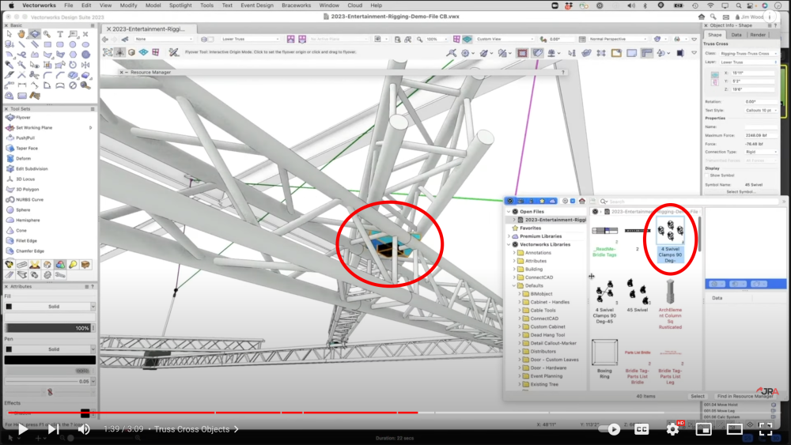This screenshot has height=445, width=791.
Task: Click Find in Resource Manager button
Action: pyautogui.click(x=744, y=396)
